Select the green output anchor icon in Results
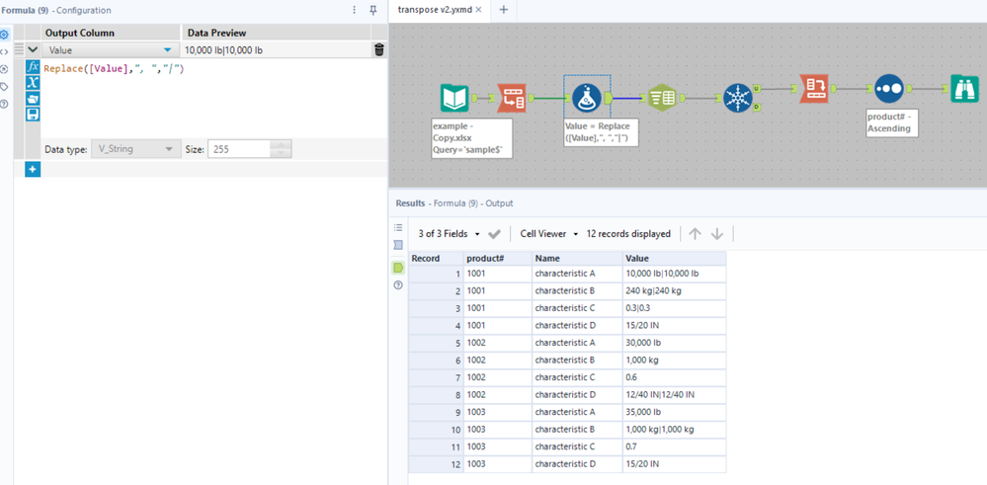 (398, 268)
